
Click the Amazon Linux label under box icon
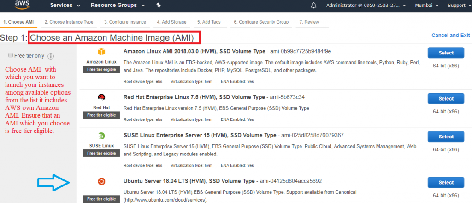tap(101, 62)
